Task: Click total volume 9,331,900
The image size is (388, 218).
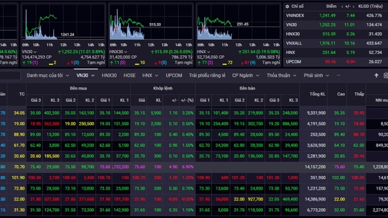Action: [x=316, y=113]
